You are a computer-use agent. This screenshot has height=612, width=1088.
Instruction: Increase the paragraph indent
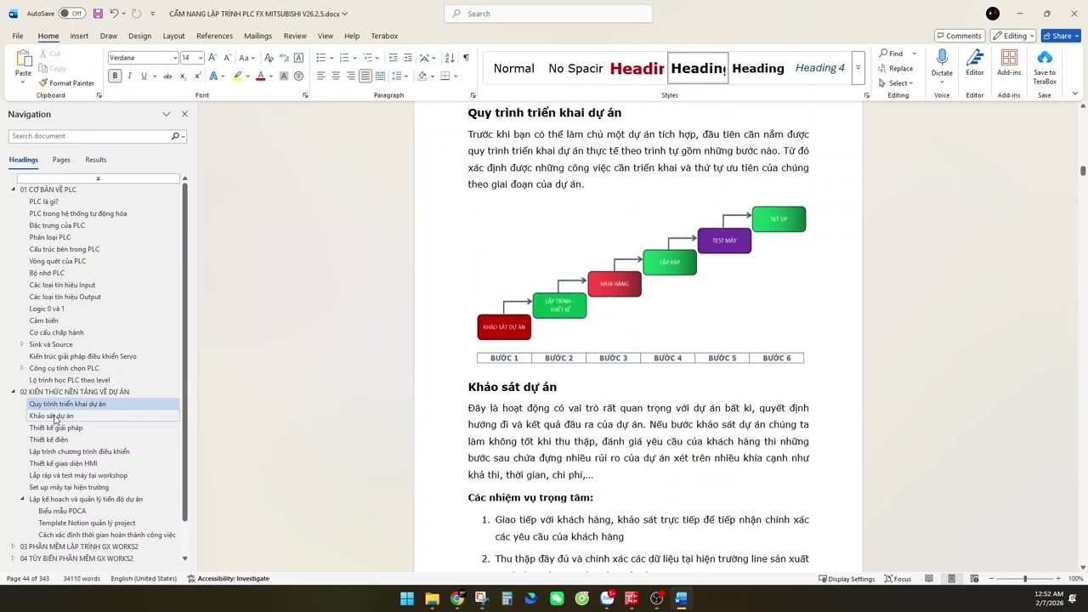click(408, 58)
